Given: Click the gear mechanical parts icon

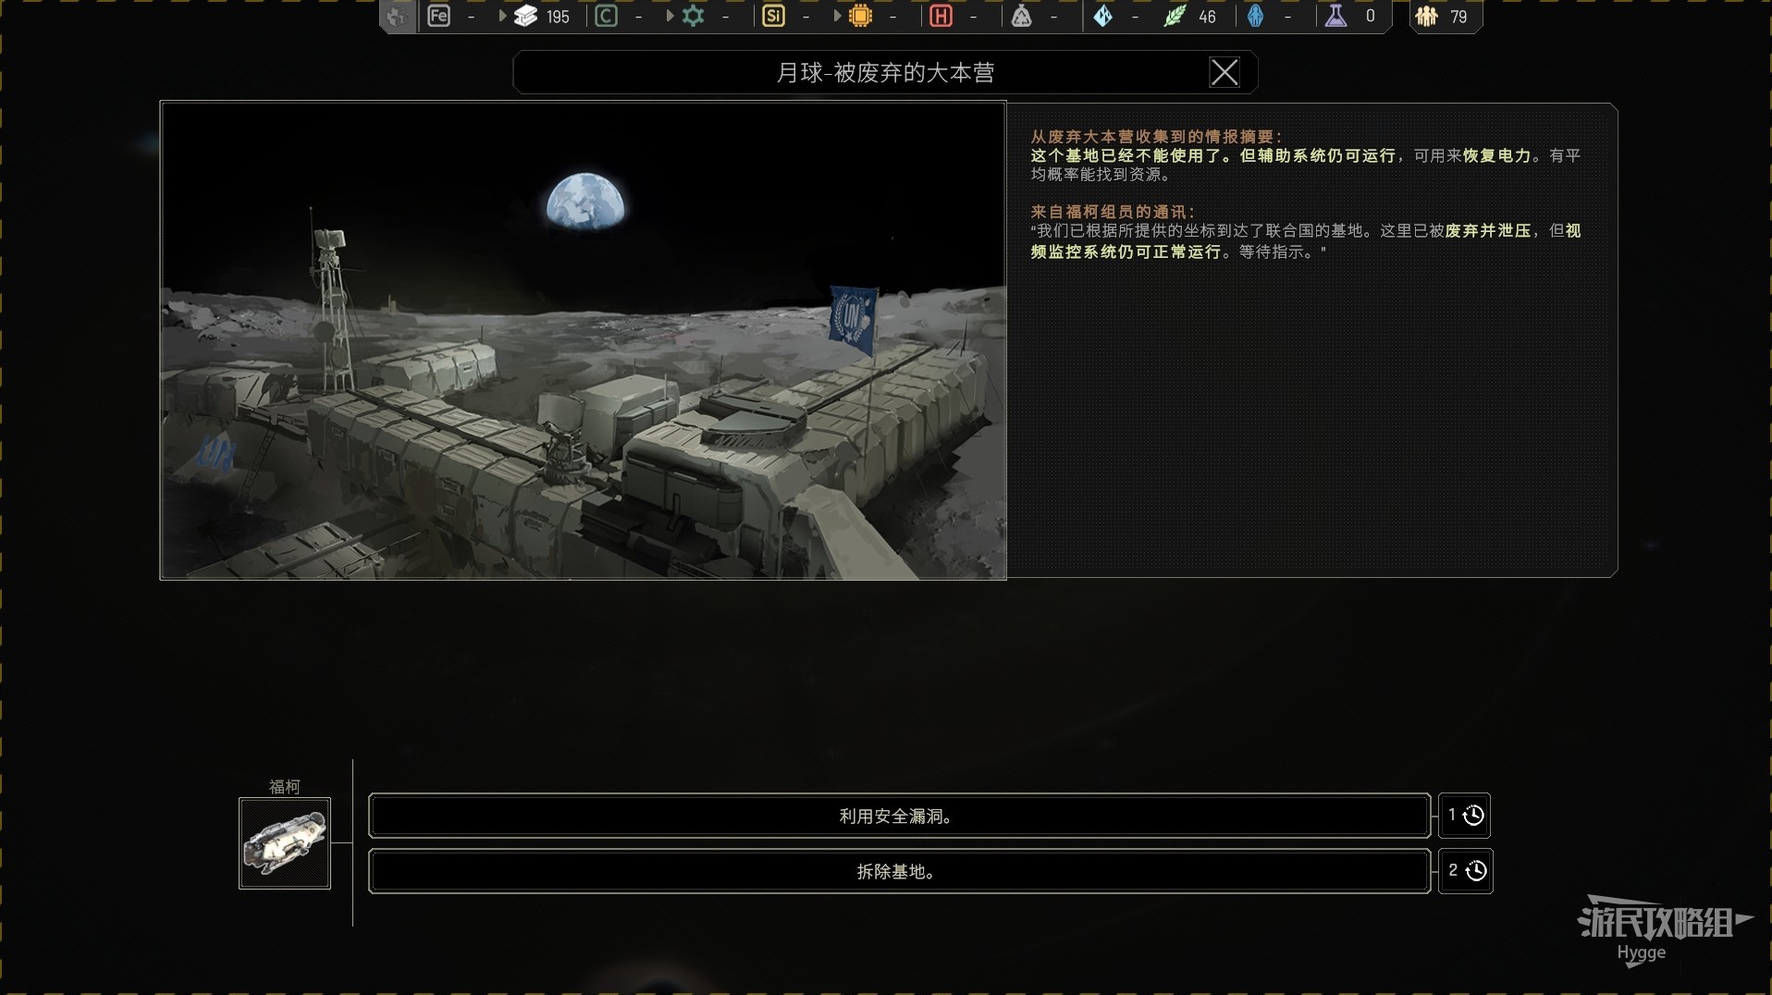Looking at the screenshot, I should [x=693, y=16].
